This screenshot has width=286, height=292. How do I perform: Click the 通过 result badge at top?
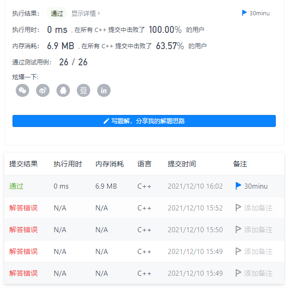pos(57,13)
